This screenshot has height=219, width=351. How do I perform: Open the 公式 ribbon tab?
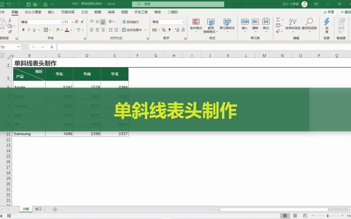tap(85, 12)
